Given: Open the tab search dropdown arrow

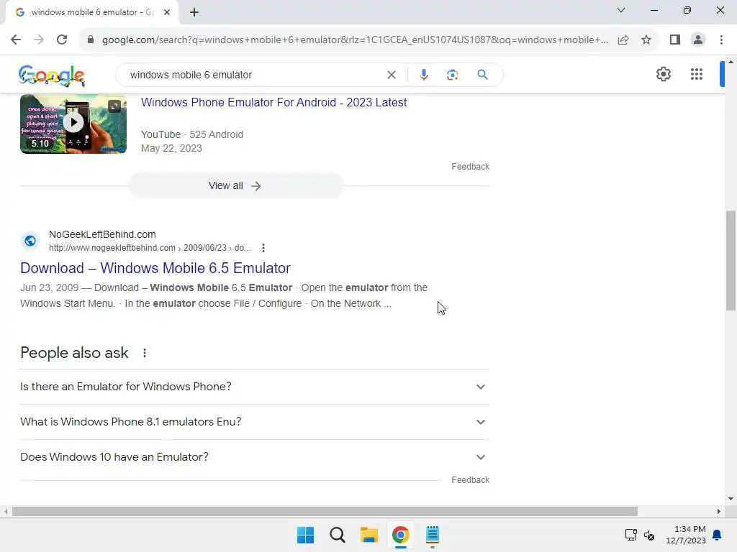Looking at the screenshot, I should coord(621,10).
